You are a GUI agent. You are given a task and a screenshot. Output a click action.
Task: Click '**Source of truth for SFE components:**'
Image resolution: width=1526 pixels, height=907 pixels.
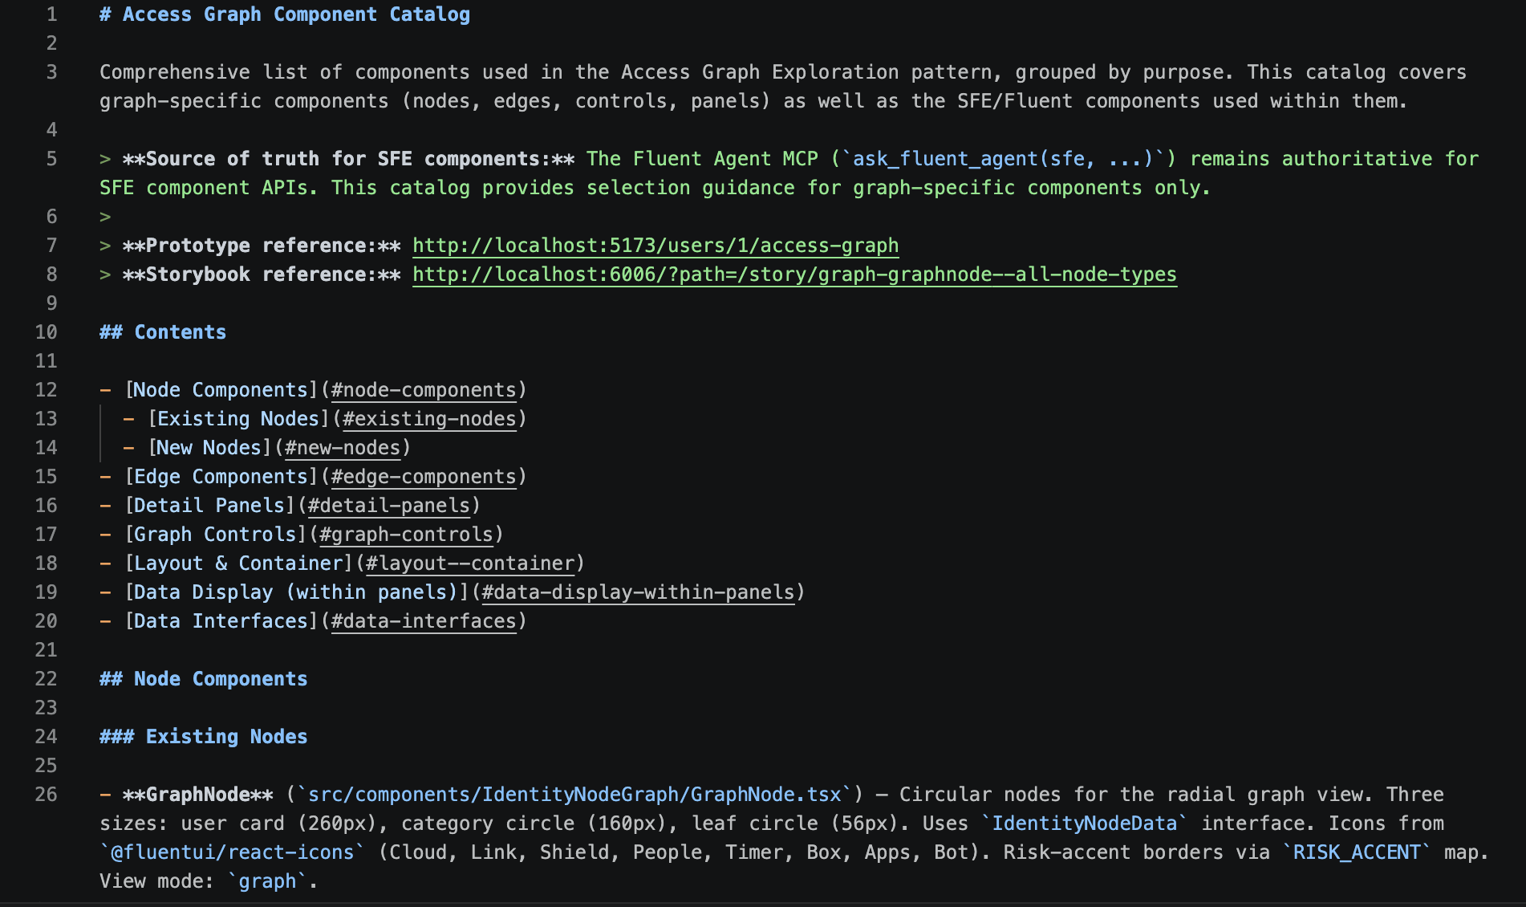[349, 159]
